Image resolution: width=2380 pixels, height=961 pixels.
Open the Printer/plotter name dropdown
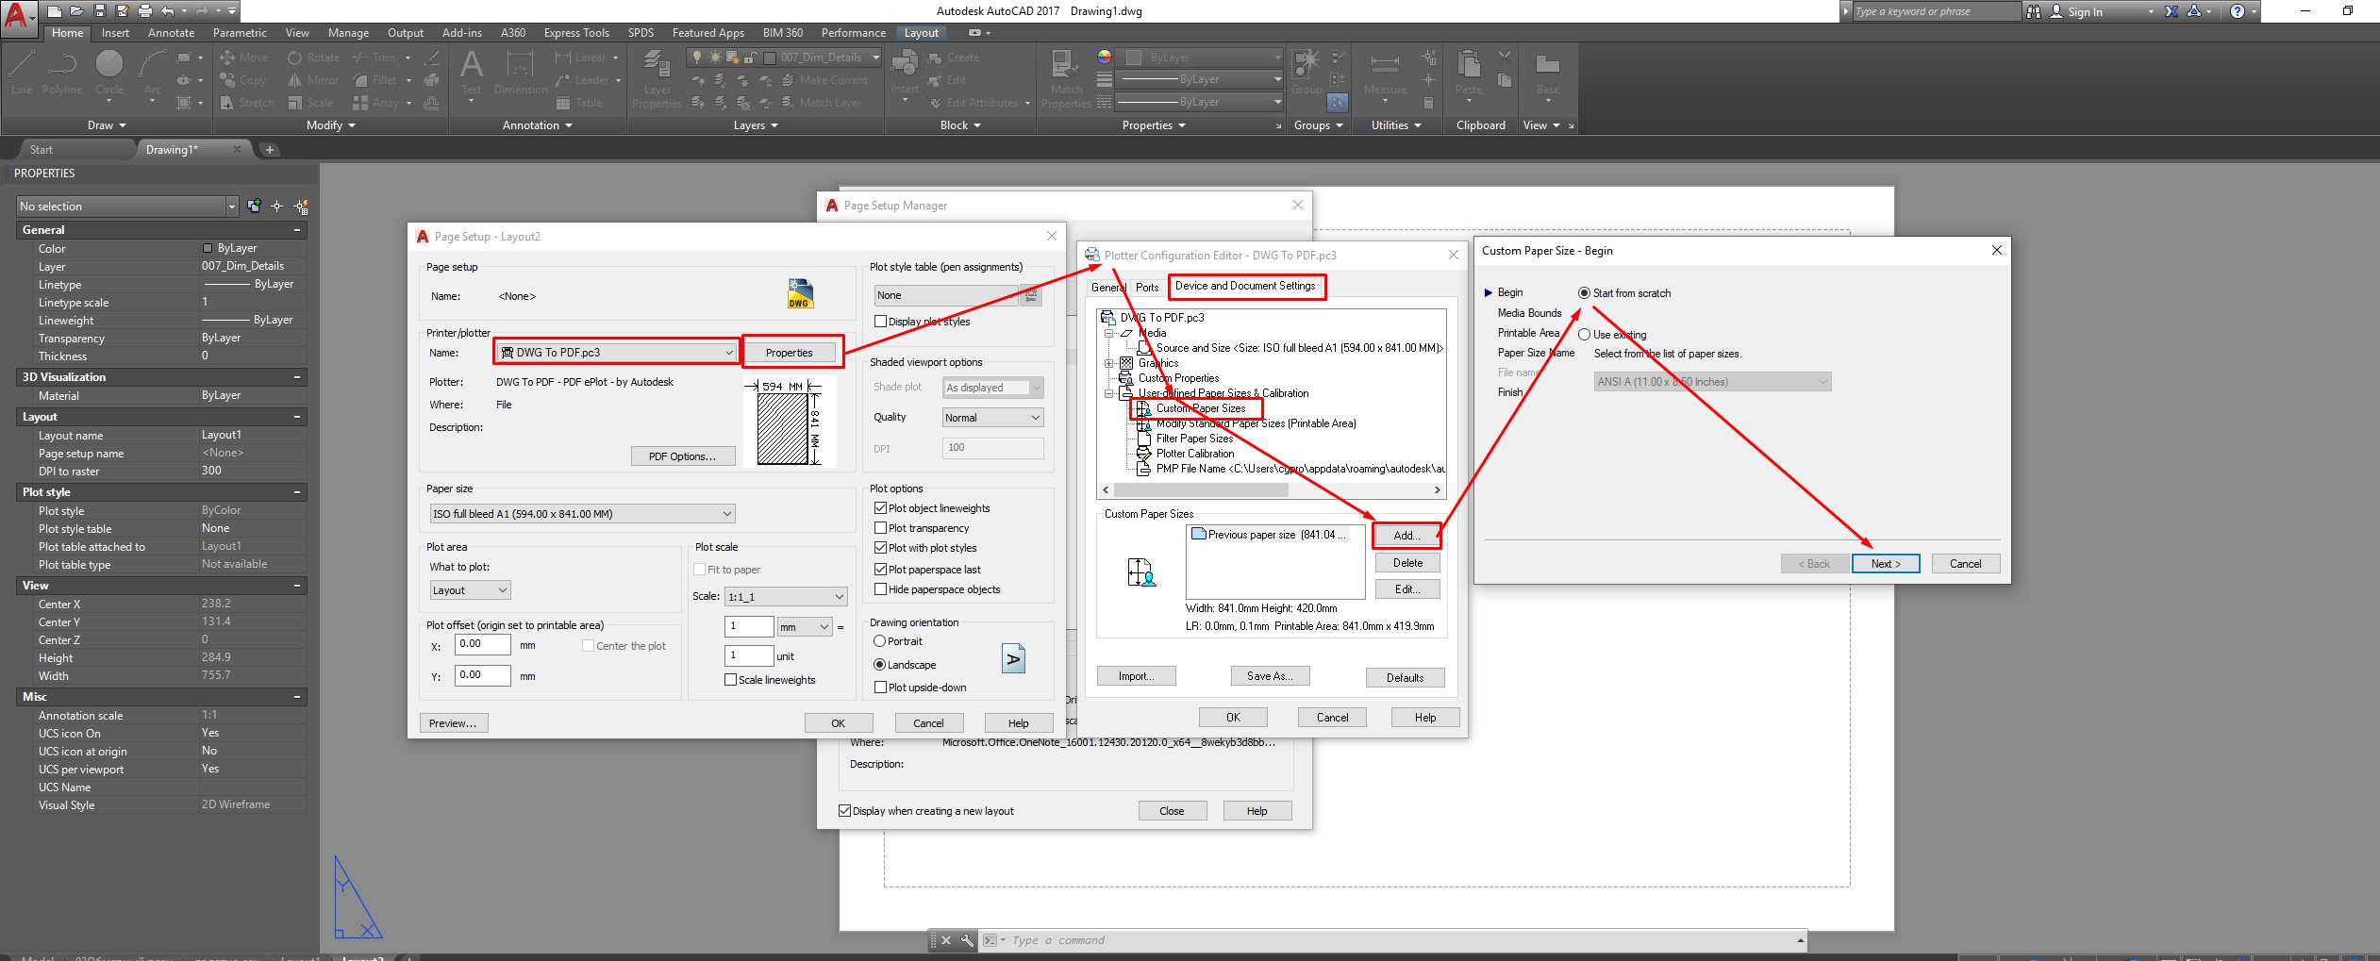pyautogui.click(x=616, y=353)
